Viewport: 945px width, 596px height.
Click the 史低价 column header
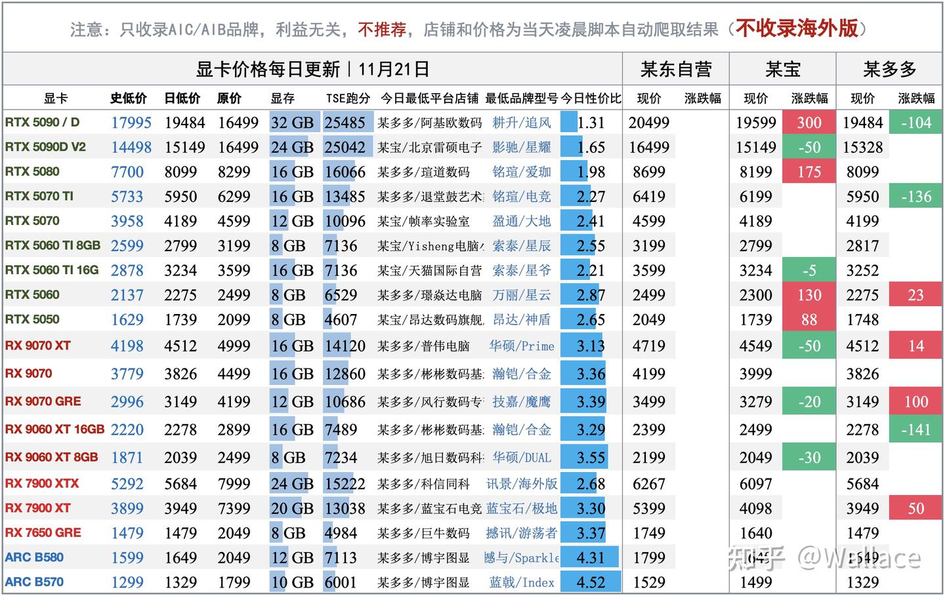tap(129, 98)
